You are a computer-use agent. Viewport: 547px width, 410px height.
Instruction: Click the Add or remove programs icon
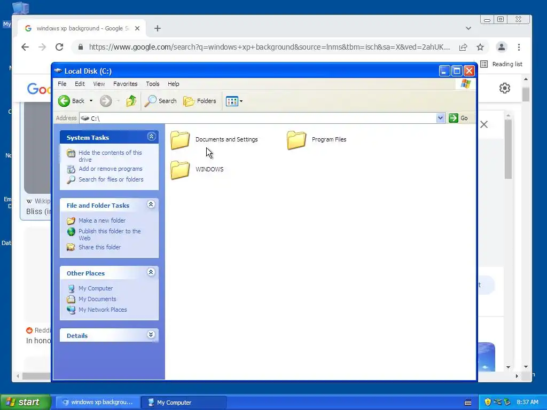pos(71,169)
